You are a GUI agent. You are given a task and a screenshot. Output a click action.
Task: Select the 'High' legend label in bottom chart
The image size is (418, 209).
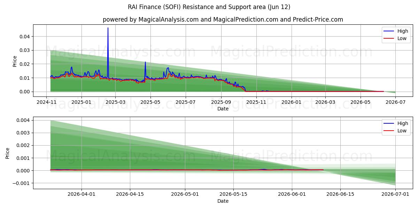click(403, 123)
